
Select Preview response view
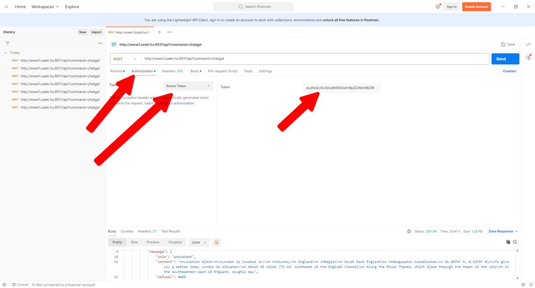(153, 242)
